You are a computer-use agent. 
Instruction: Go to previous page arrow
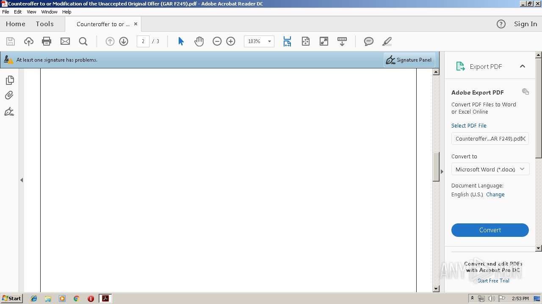click(110, 41)
